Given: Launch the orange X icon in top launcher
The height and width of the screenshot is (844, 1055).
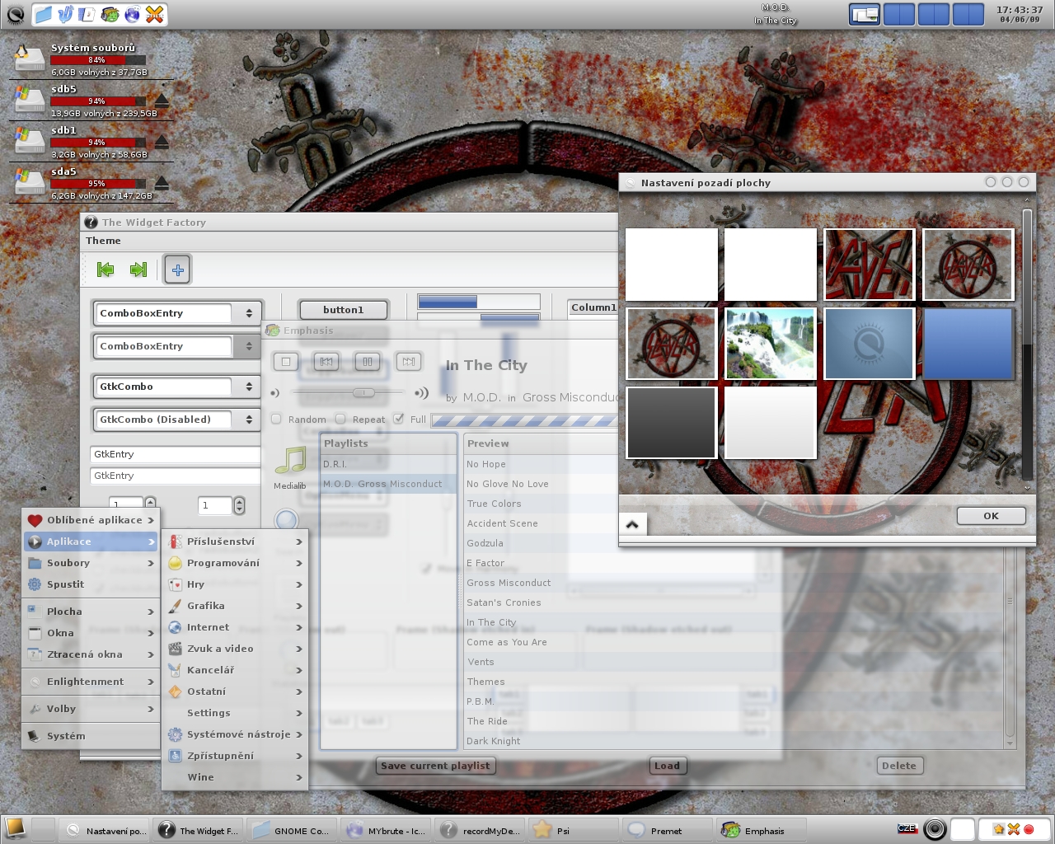Looking at the screenshot, I should point(154,14).
